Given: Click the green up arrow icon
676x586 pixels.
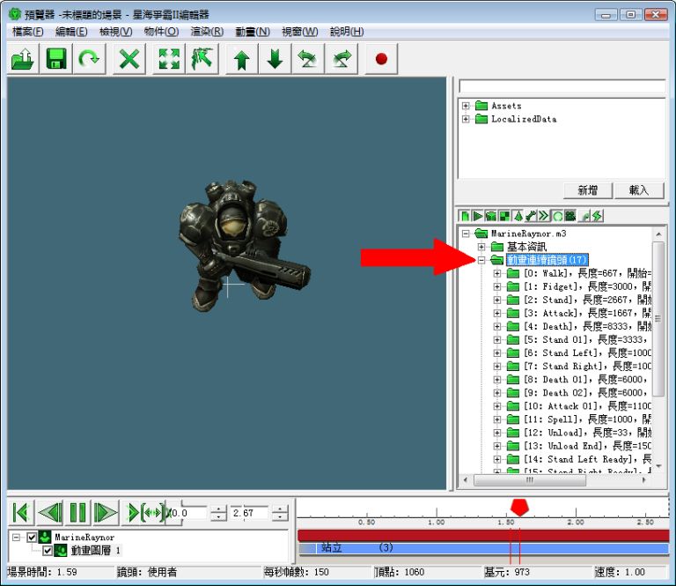Looking at the screenshot, I should tap(242, 59).
